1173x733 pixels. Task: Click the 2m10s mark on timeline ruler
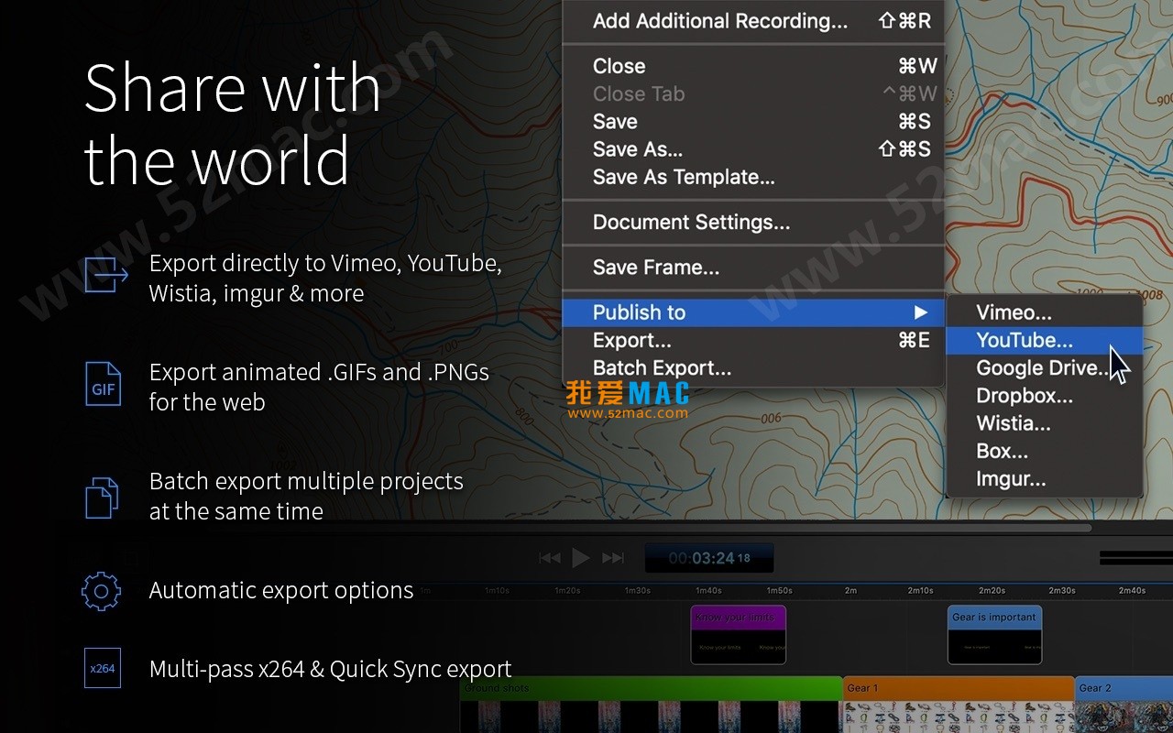(x=921, y=591)
